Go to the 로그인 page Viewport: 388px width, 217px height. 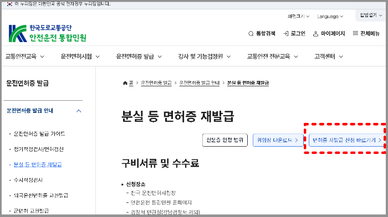click(x=294, y=33)
